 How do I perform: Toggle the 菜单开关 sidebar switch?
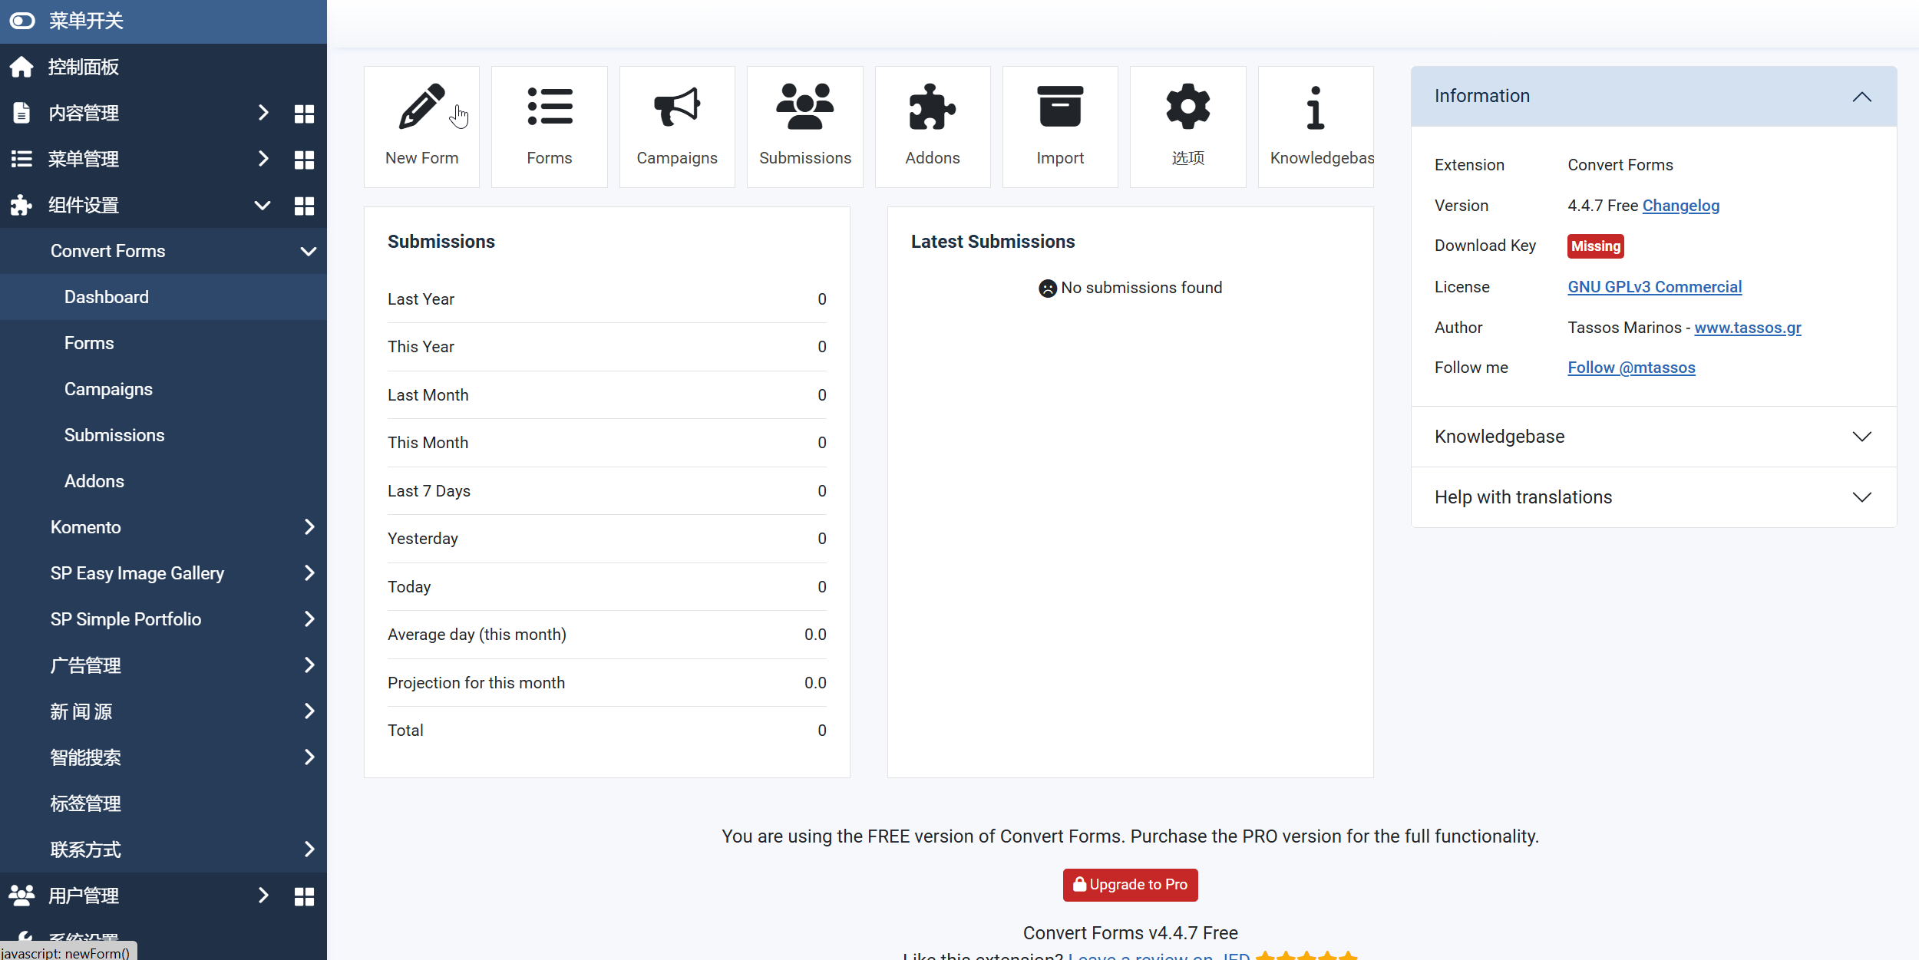(23, 21)
